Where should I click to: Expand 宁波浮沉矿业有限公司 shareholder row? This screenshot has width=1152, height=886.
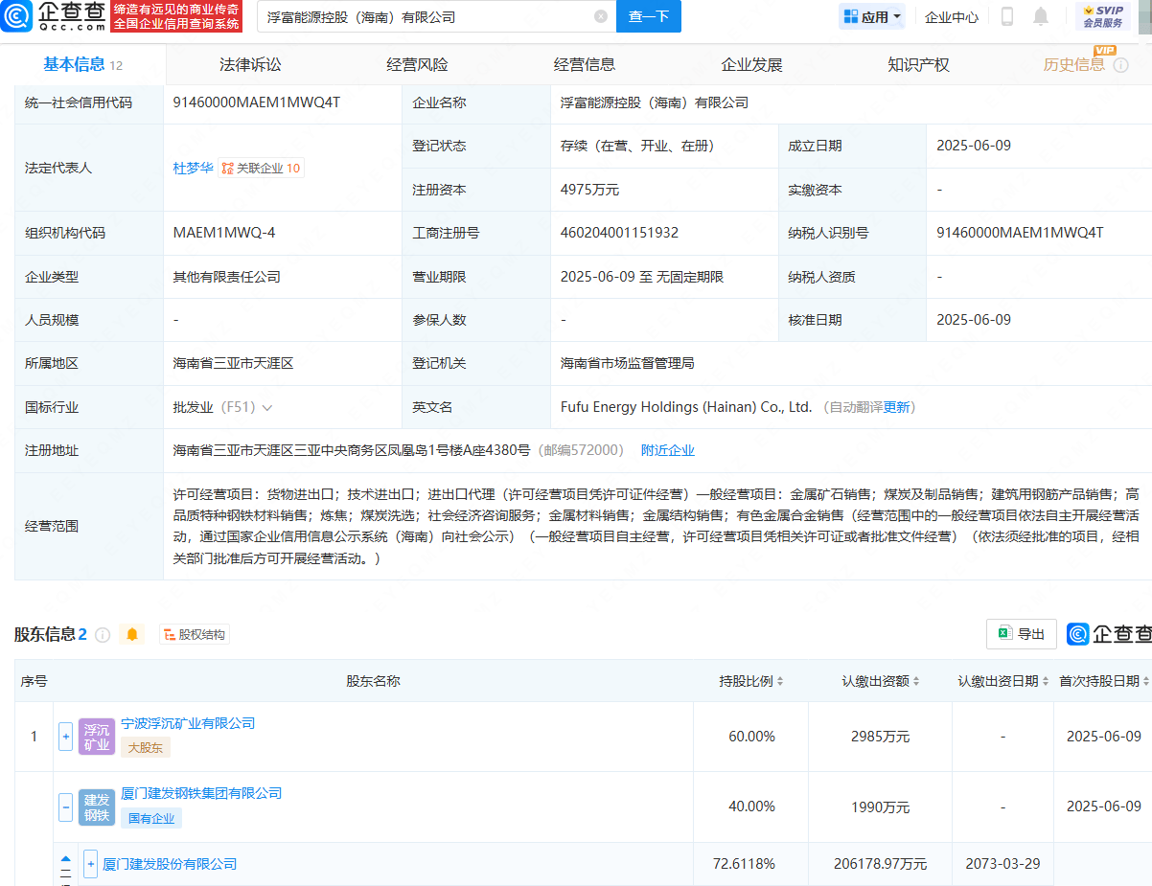coord(66,737)
